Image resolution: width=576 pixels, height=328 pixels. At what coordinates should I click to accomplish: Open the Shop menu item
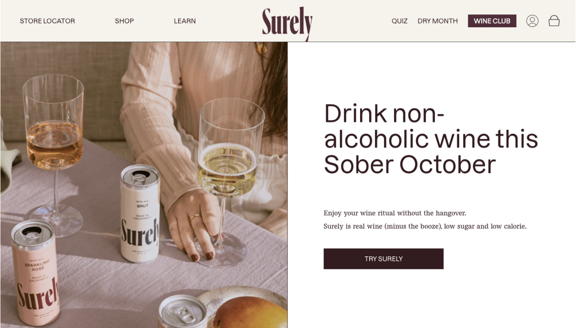[124, 21]
